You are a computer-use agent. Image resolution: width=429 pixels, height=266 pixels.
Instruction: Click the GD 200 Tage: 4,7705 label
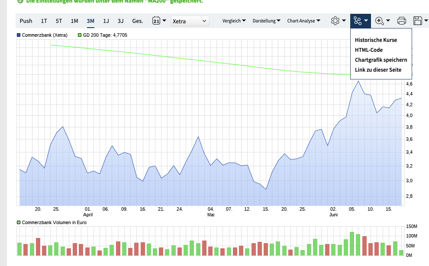pyautogui.click(x=105, y=35)
